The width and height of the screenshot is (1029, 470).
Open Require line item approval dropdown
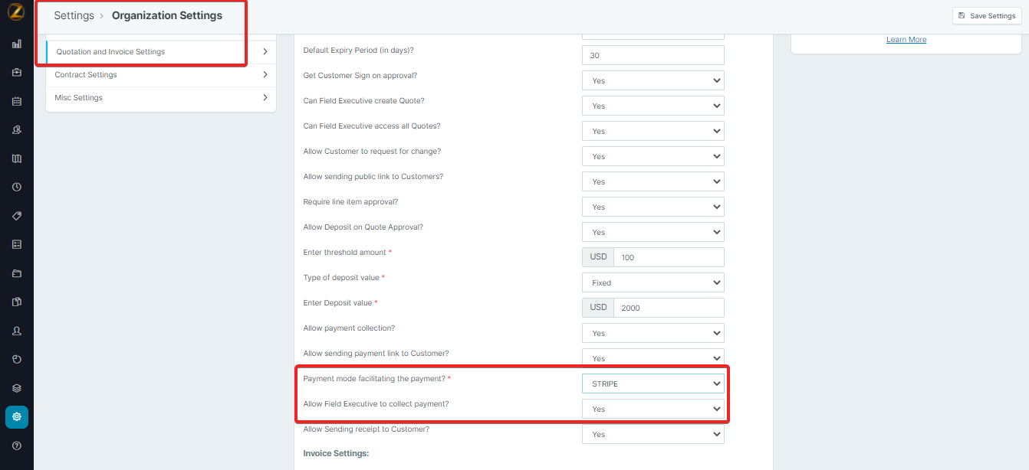click(653, 207)
